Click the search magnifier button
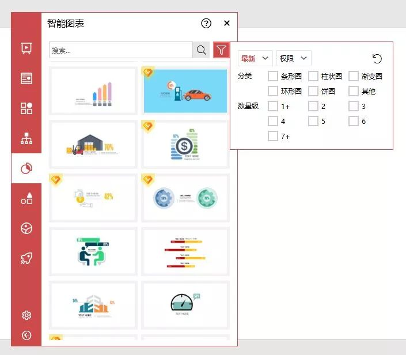This screenshot has height=355, width=406. (201, 50)
